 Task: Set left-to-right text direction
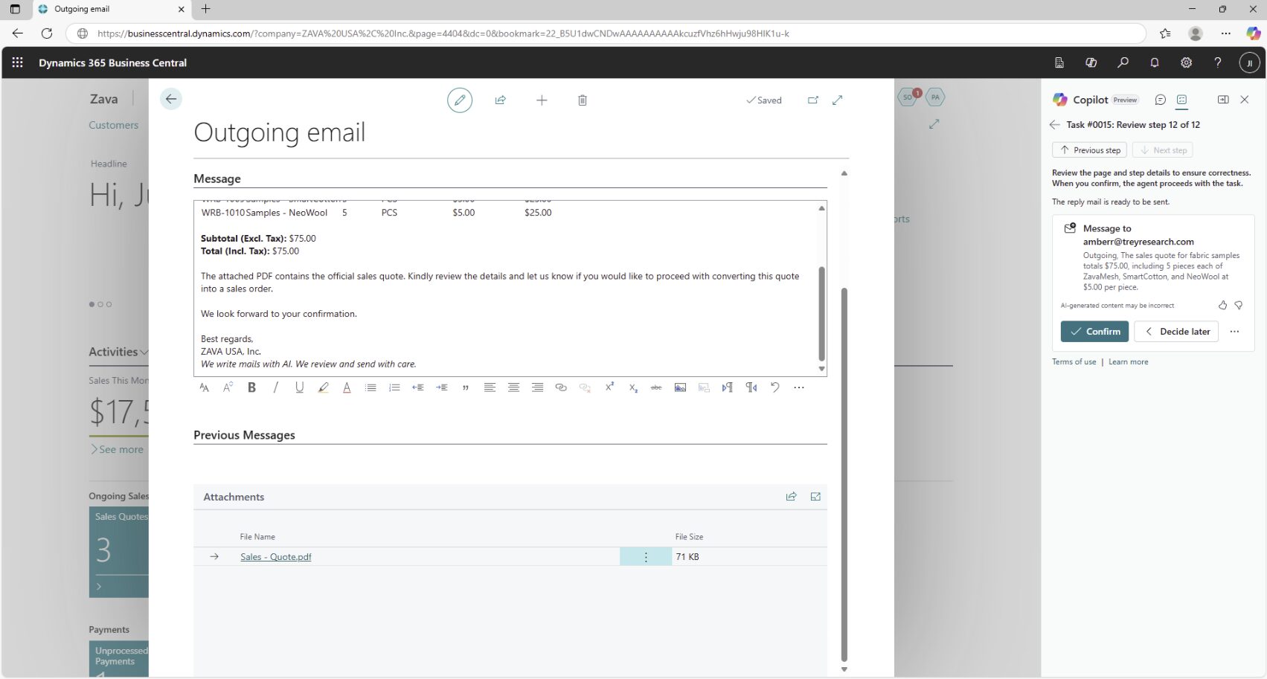click(x=728, y=387)
